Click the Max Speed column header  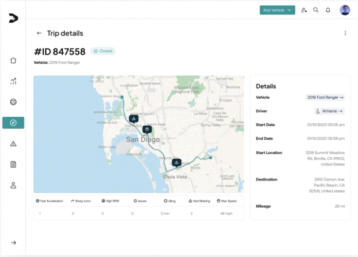point(227,201)
